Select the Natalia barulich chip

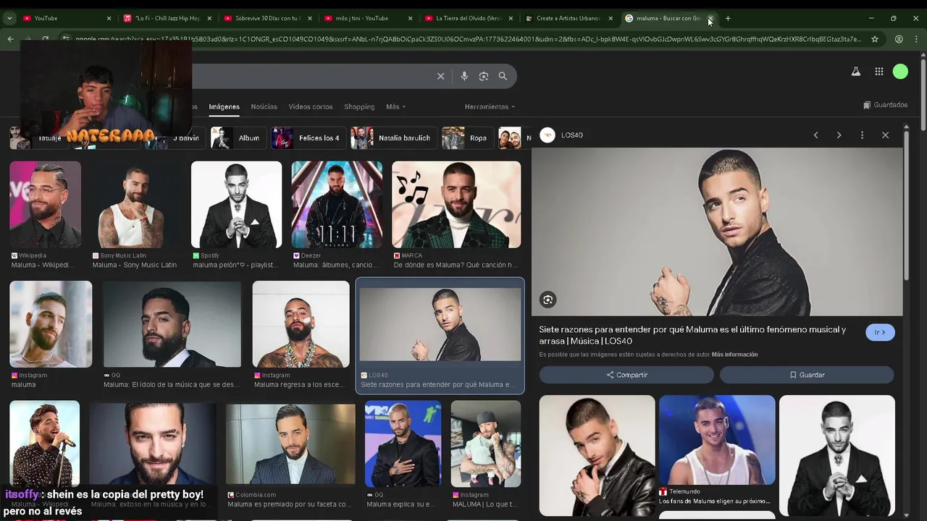coord(393,137)
